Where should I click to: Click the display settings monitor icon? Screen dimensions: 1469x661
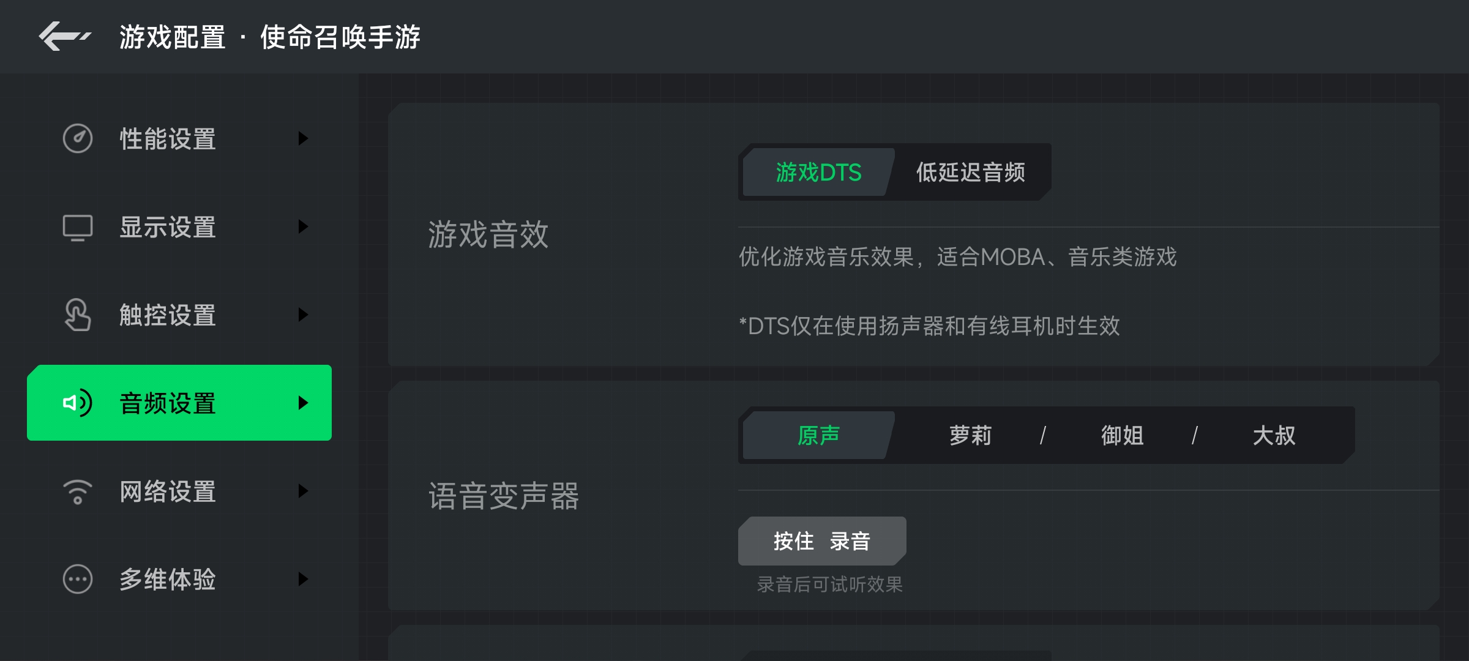tap(78, 227)
